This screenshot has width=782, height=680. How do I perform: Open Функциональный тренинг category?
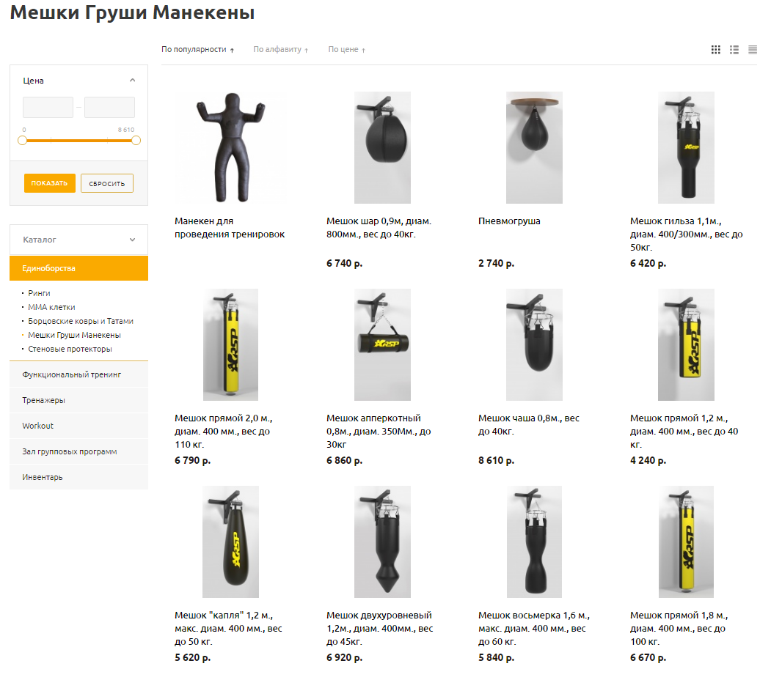tap(78, 374)
